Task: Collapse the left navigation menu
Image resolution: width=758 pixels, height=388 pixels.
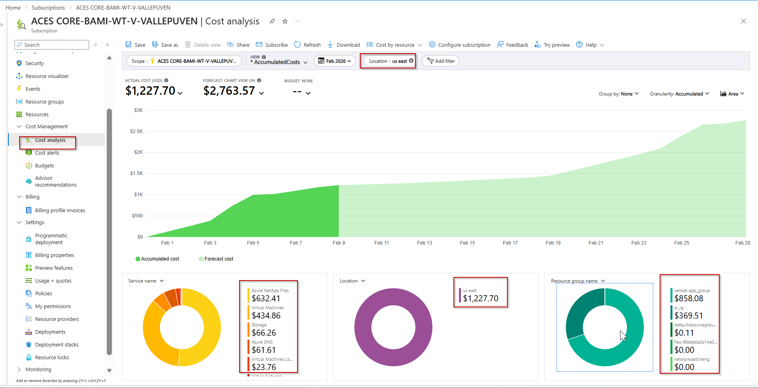Action: coord(108,45)
